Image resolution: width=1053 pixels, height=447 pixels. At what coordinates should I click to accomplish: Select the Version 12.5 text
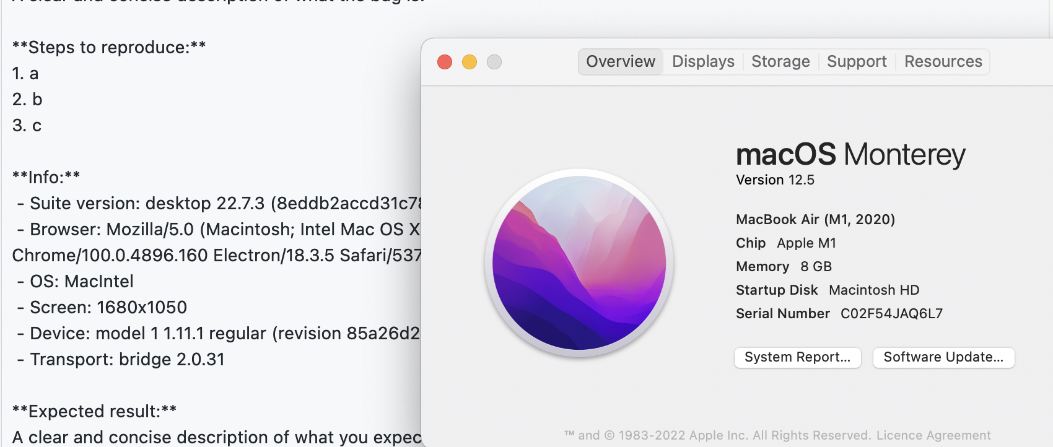(775, 180)
